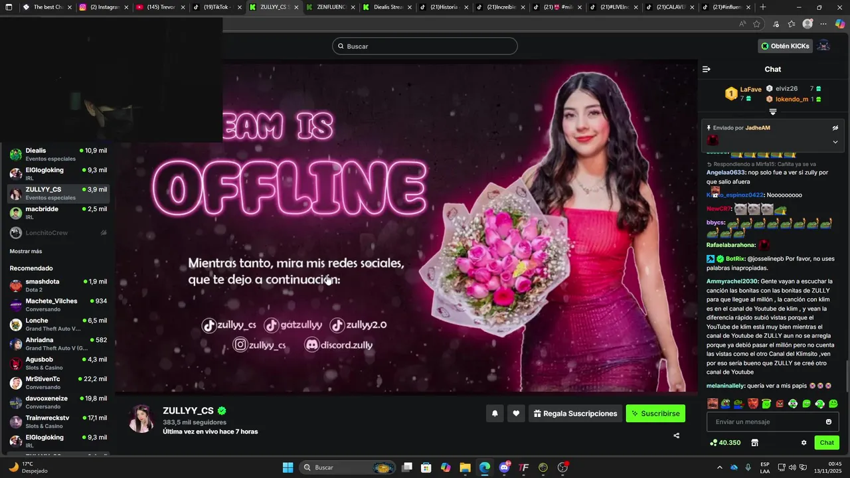This screenshot has width=850, height=478.
Task: Click LaFave top gifter name
Action: point(751,90)
